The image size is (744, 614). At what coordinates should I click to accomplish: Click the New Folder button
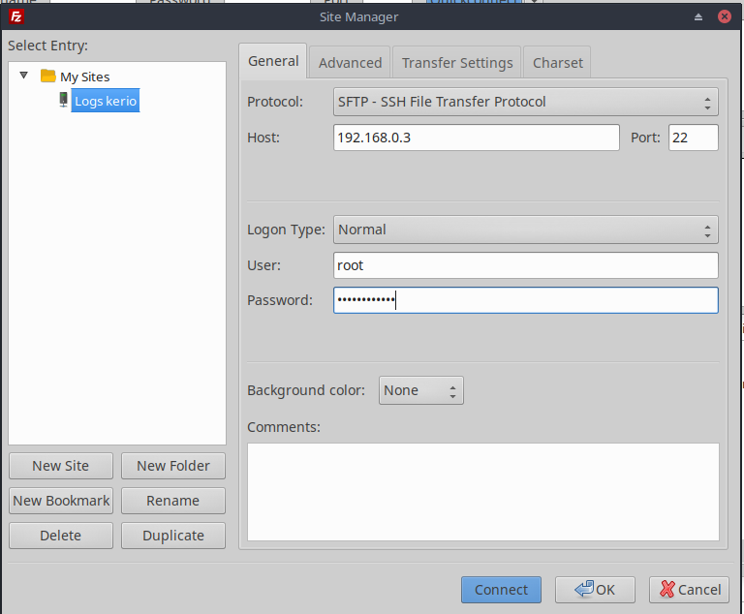(x=173, y=466)
